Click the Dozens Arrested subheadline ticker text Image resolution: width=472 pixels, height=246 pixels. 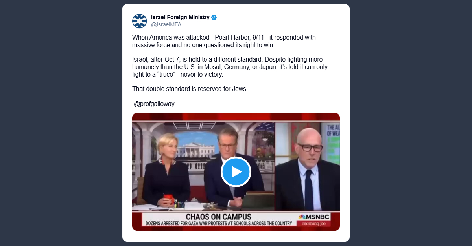(219, 224)
